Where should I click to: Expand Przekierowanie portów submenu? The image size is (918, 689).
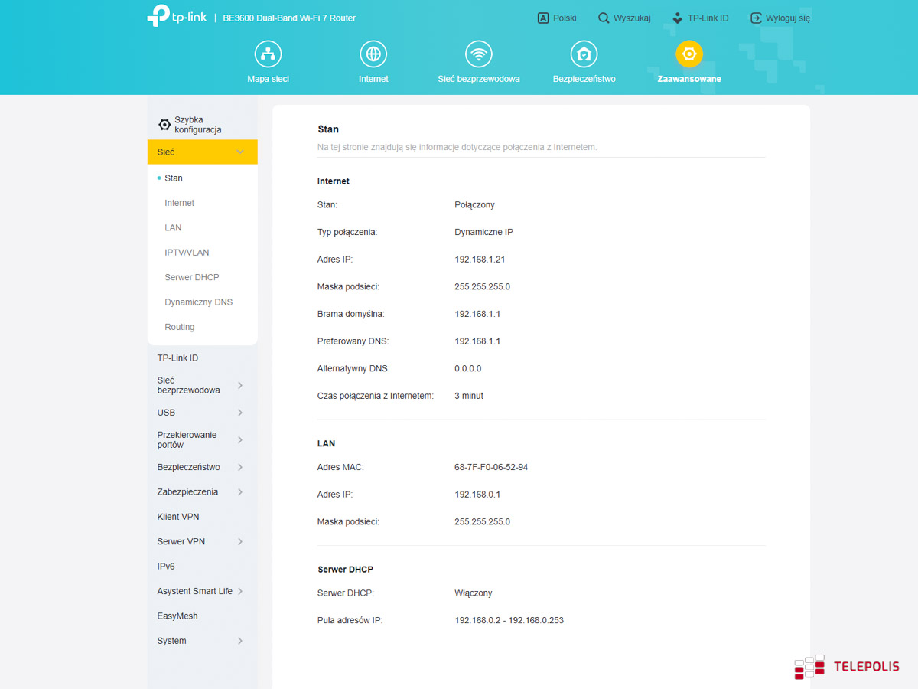pos(200,439)
